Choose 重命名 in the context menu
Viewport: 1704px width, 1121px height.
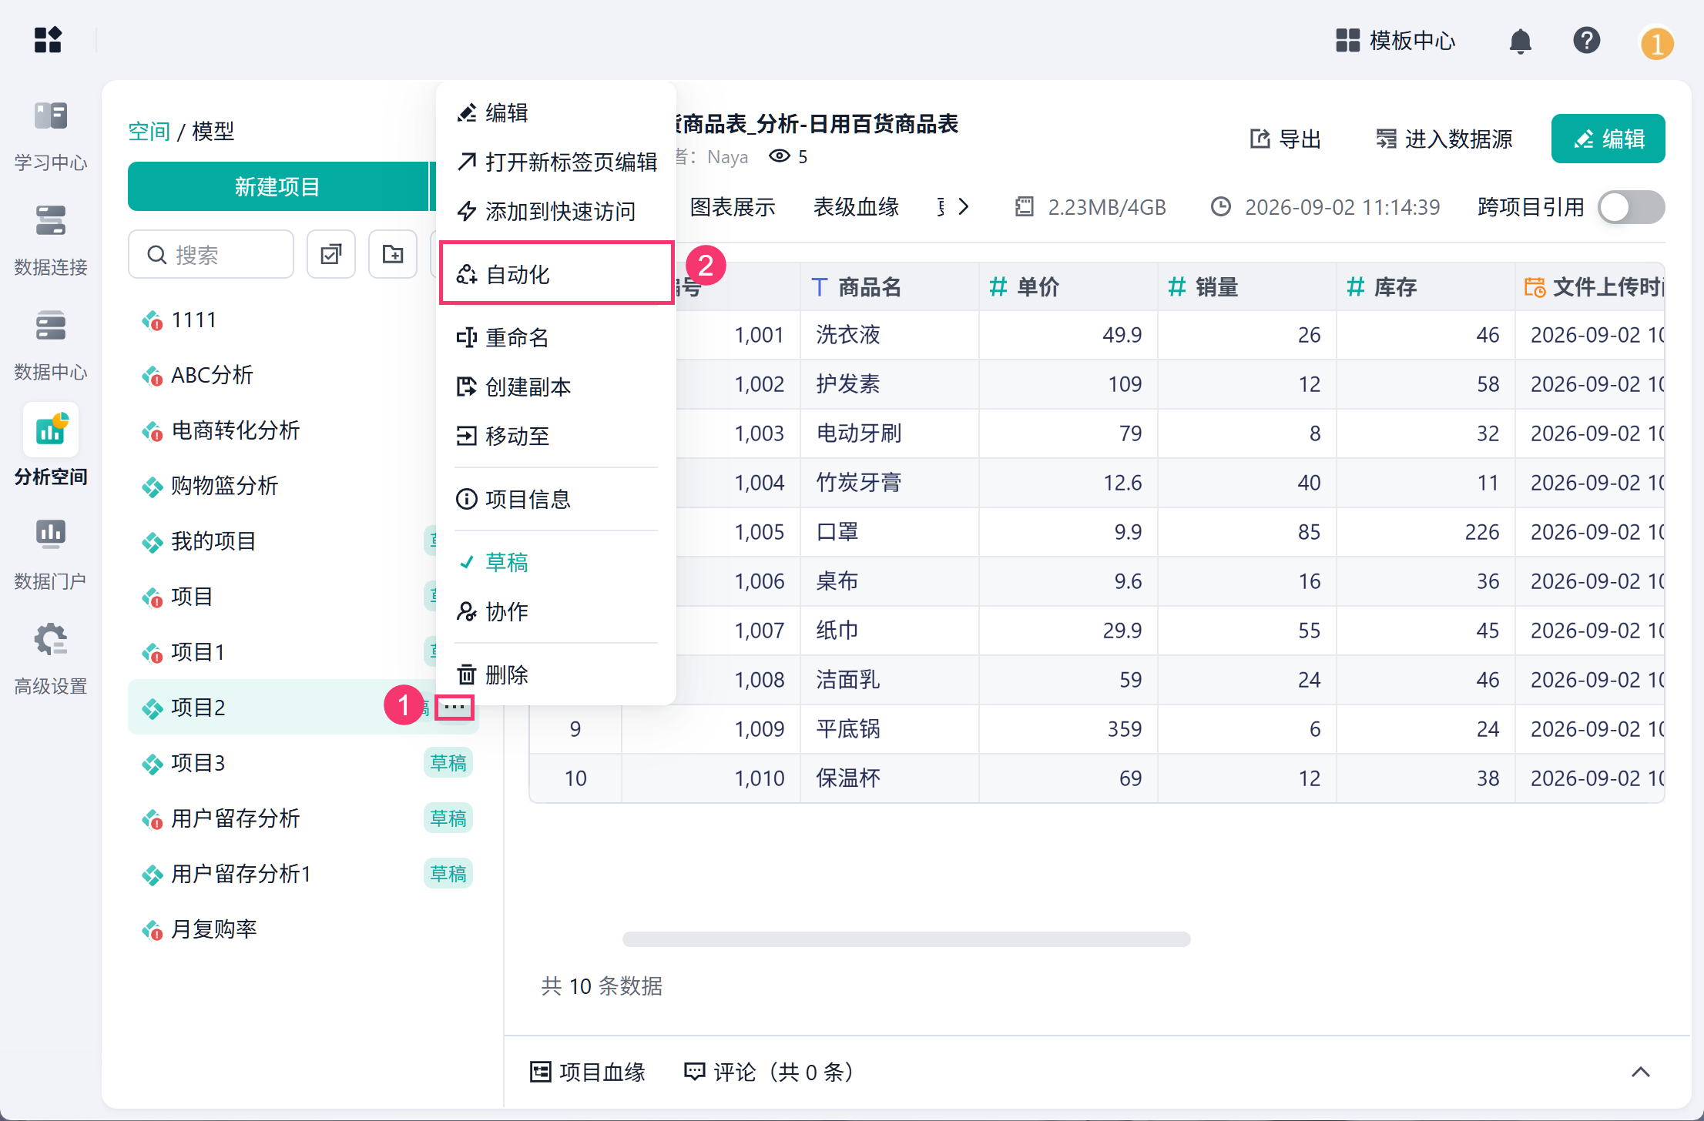point(556,337)
